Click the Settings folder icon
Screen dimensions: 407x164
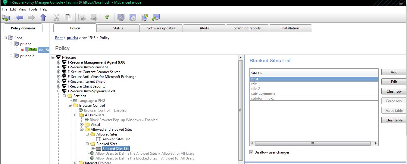pyautogui.click(x=70, y=96)
